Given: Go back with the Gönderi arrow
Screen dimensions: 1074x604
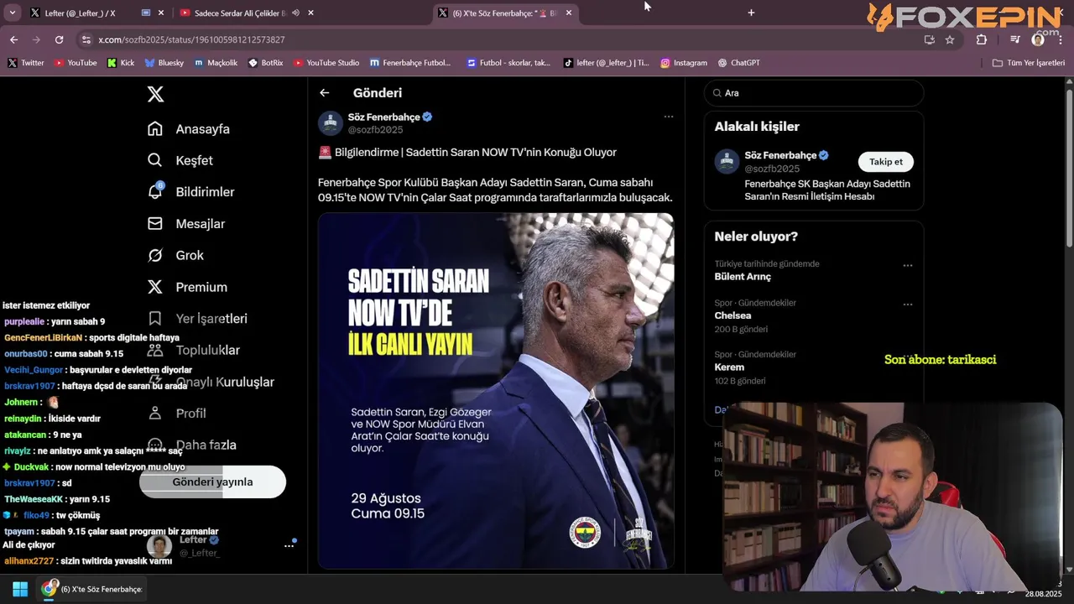Looking at the screenshot, I should pos(325,93).
